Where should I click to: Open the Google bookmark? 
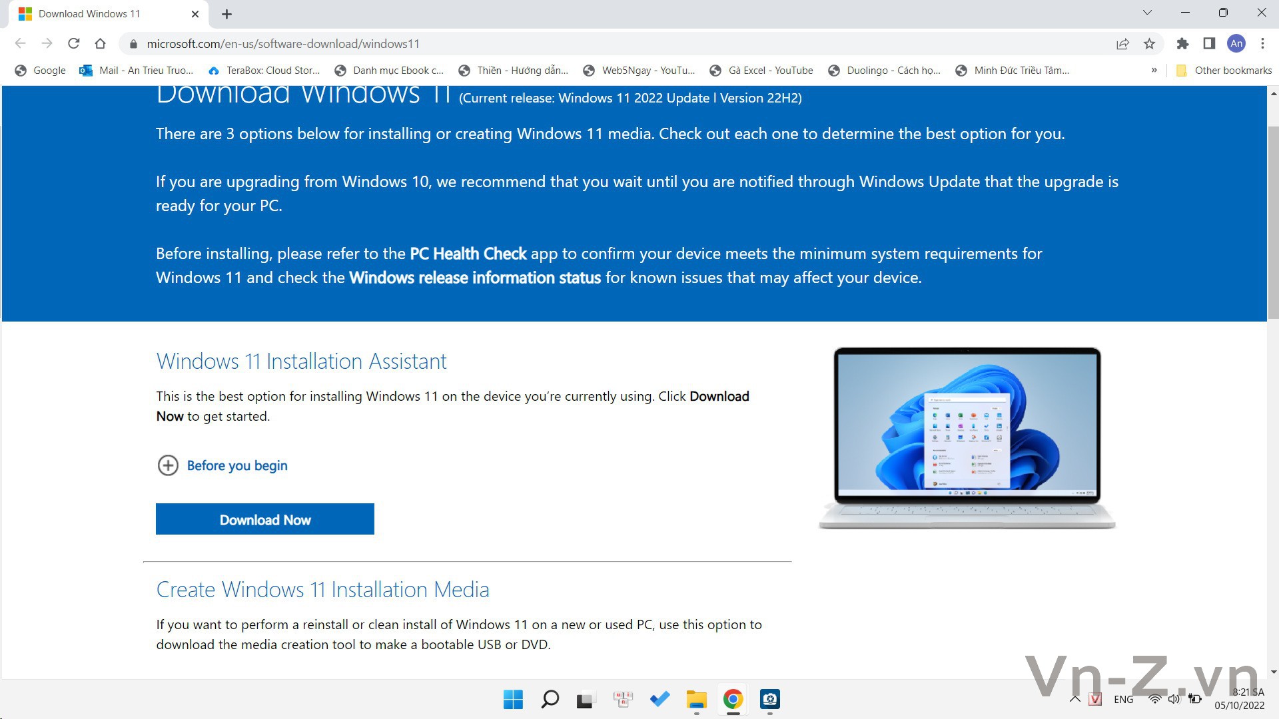[x=41, y=71]
